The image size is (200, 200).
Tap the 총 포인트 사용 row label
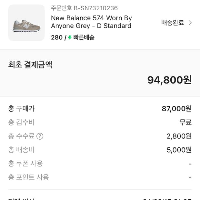coord(28,177)
